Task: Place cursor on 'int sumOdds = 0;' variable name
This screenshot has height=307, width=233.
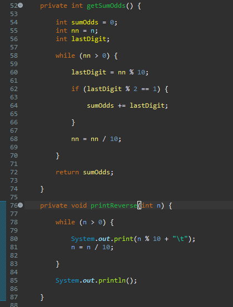Action: pos(85,22)
